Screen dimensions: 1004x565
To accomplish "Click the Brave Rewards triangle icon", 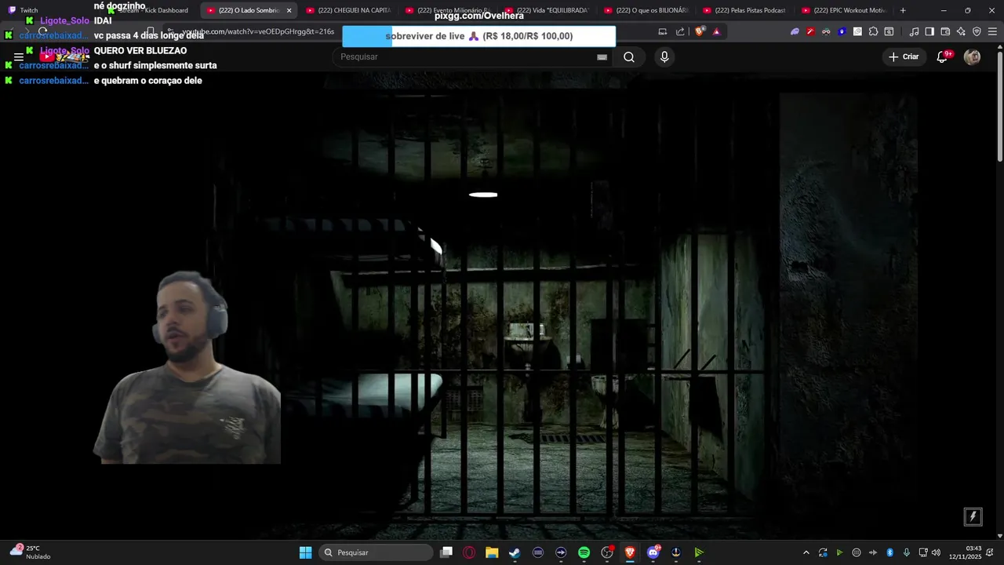I will click(x=716, y=31).
